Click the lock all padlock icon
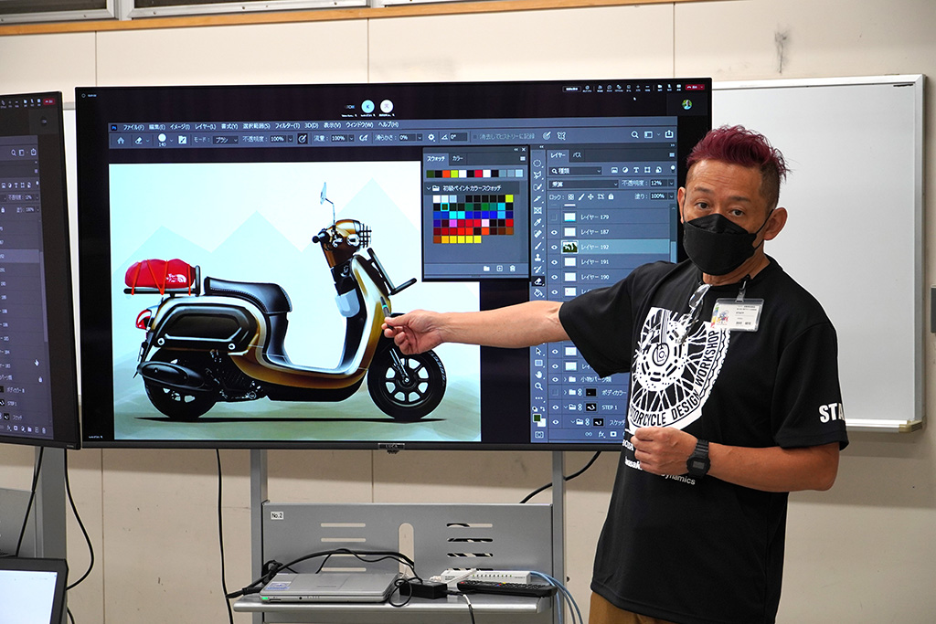Image resolution: width=936 pixels, height=624 pixels. pos(611,196)
